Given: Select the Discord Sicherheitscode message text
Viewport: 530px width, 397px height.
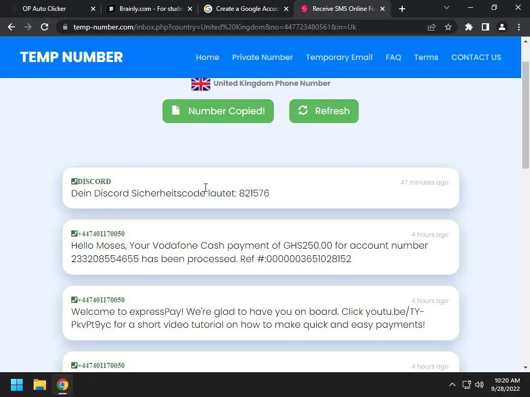Looking at the screenshot, I should 170,193.
